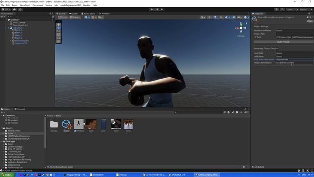Toggle 2D view mode button
Viewport: 314px width, 177px height.
pos(209,17)
